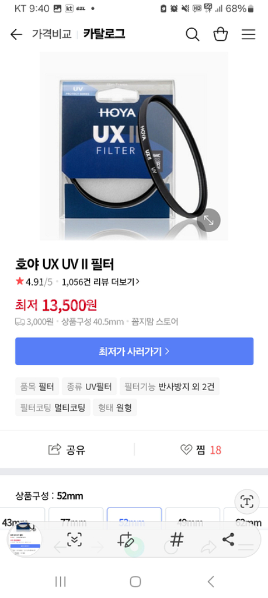268x598 pixels.
Task: Select the 49mm product option
Action: [x=193, y=517]
